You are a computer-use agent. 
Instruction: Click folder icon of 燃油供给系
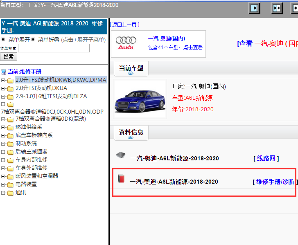tap(10, 128)
